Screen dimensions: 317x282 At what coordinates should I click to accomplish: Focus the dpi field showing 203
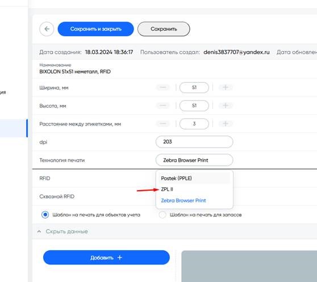coord(194,142)
